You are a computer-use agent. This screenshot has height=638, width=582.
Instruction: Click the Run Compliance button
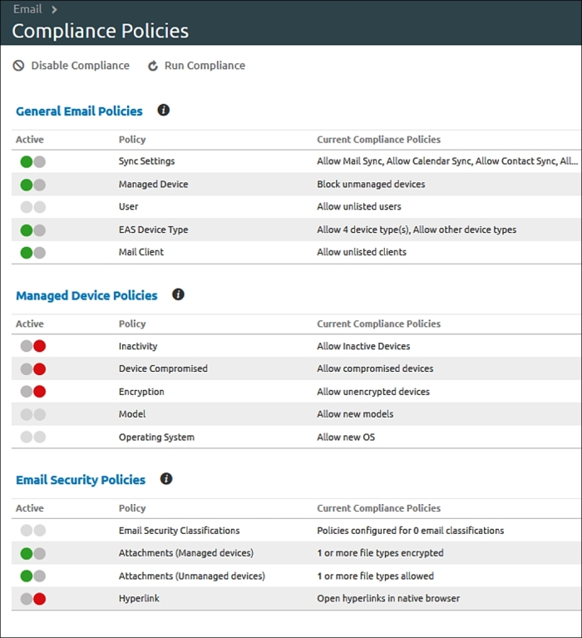(197, 66)
